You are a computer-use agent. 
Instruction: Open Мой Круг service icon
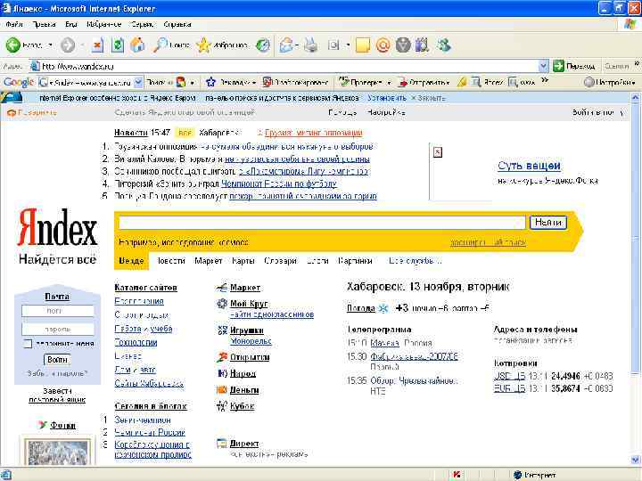[221, 304]
